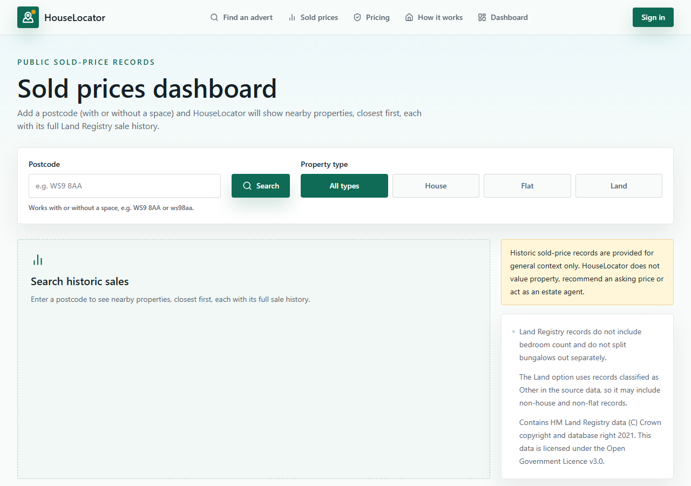Click the HouseLocator brand name
The width and height of the screenshot is (691, 486).
[x=75, y=17]
